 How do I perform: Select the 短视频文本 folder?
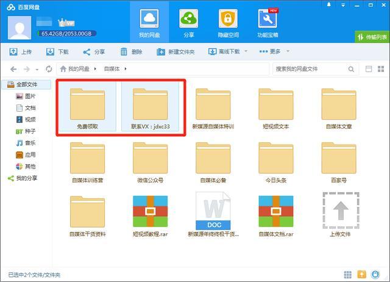tap(276, 109)
